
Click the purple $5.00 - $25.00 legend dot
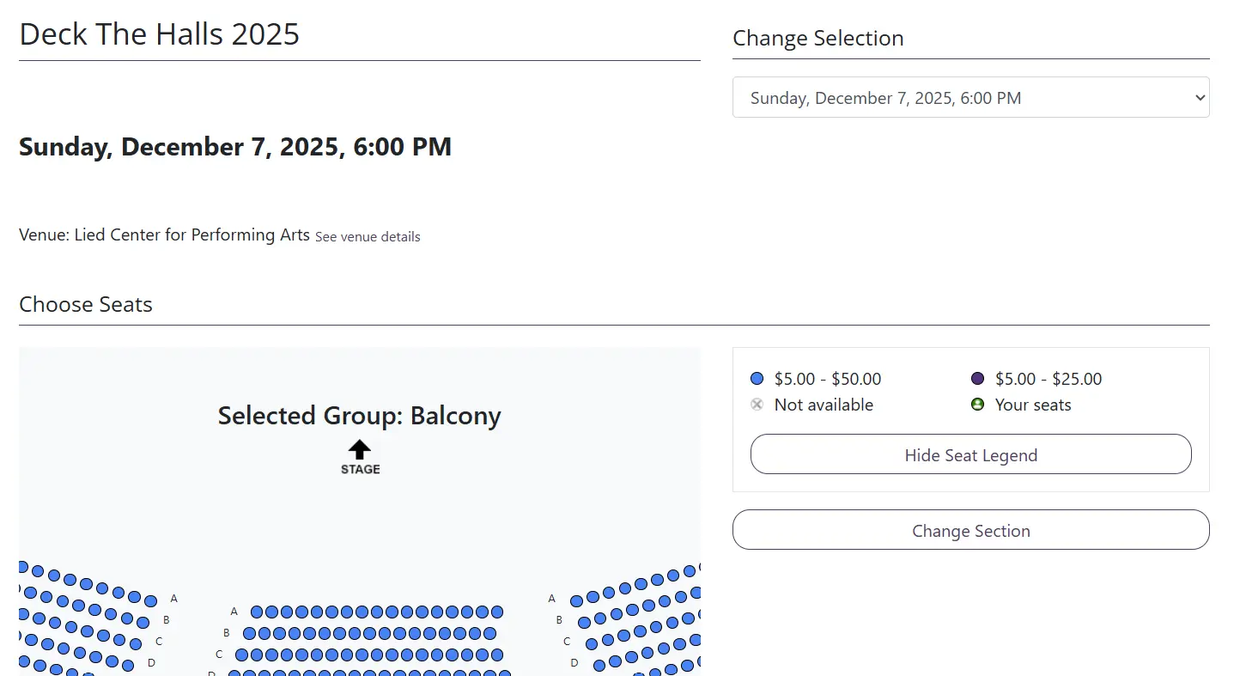[x=977, y=379]
